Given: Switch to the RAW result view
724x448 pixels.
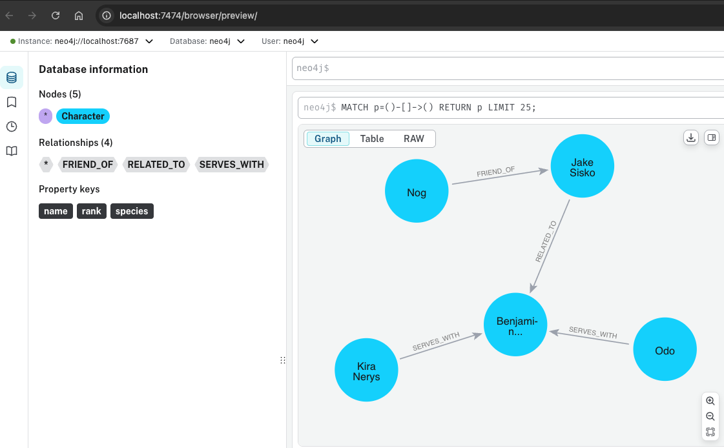Looking at the screenshot, I should pyautogui.click(x=414, y=139).
